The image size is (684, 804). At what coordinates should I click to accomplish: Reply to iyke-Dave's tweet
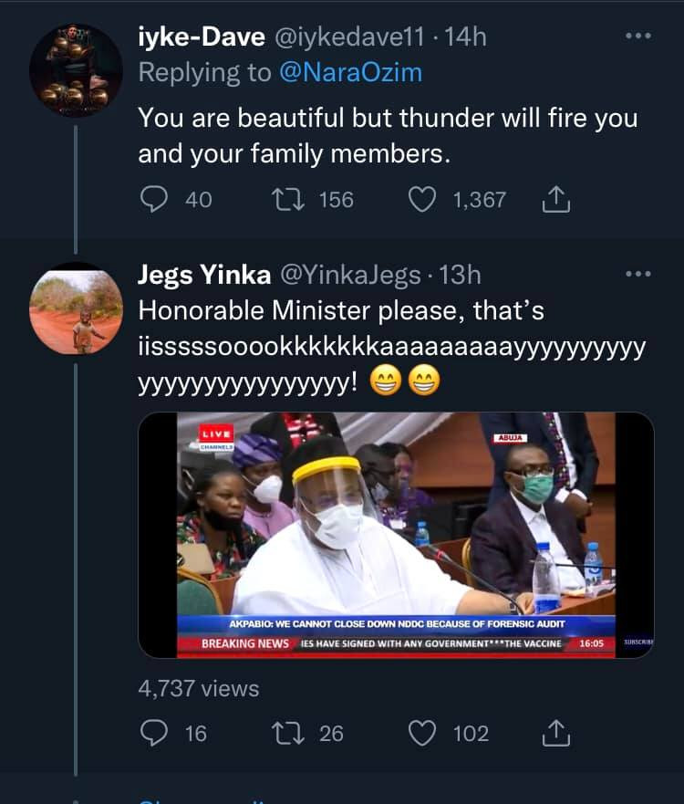[154, 200]
